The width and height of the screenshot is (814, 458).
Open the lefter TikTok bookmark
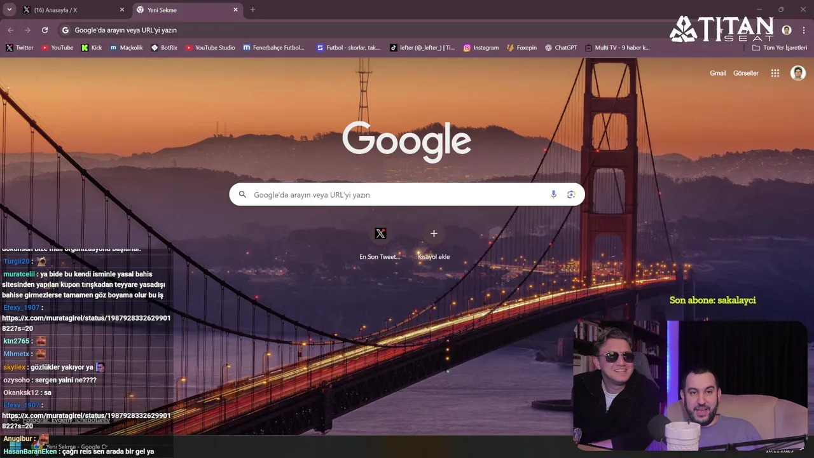point(422,48)
